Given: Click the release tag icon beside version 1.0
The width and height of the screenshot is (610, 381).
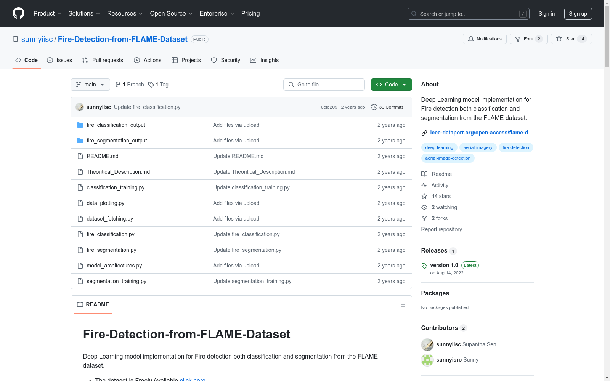Looking at the screenshot, I should click(424, 266).
